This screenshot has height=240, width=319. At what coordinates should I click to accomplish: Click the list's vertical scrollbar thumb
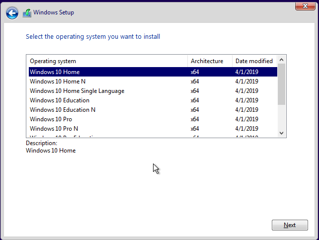282,84
